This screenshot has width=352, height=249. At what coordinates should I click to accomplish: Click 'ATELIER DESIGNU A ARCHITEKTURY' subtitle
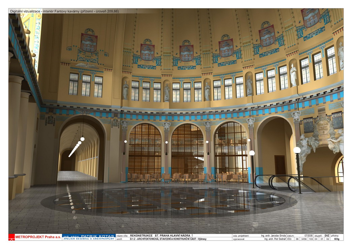click(x=89, y=239)
